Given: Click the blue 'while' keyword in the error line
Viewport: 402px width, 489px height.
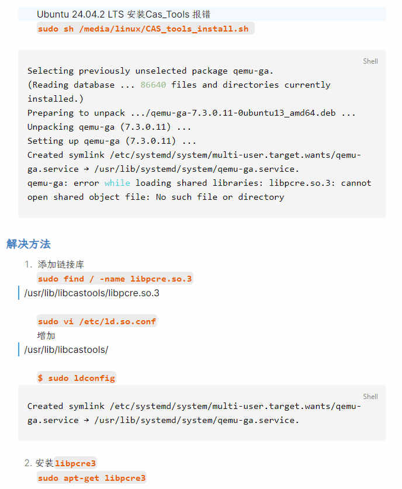Looking at the screenshot, I should pyautogui.click(x=117, y=183).
